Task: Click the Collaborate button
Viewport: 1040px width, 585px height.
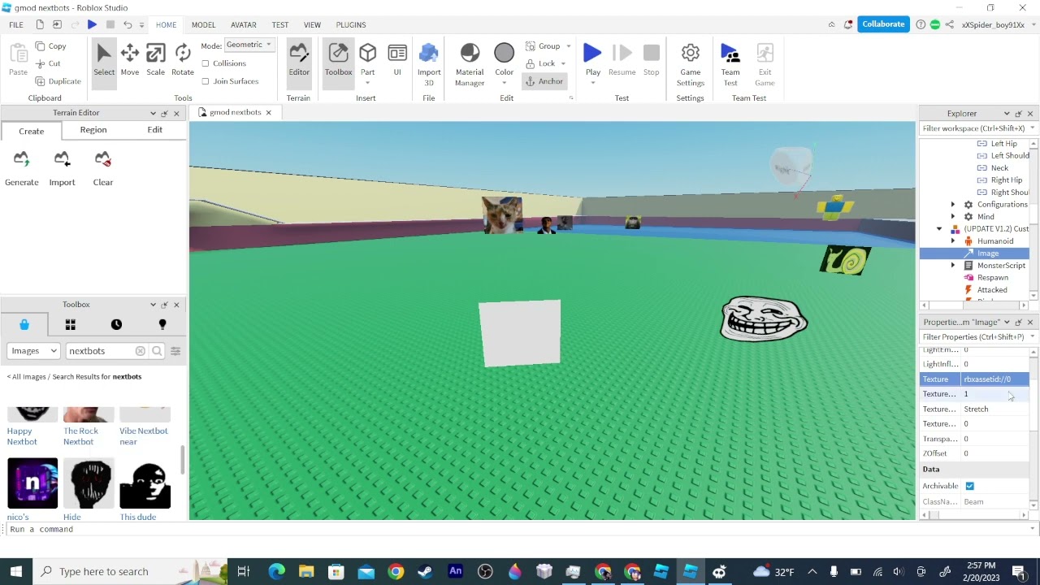Action: (x=883, y=24)
